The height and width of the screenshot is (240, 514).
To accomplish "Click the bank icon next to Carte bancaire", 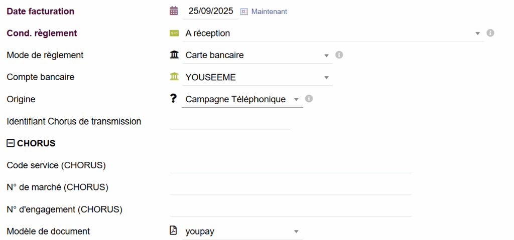I will (174, 55).
